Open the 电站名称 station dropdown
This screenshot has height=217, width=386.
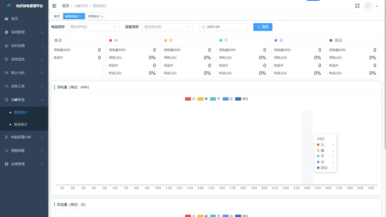tap(93, 27)
